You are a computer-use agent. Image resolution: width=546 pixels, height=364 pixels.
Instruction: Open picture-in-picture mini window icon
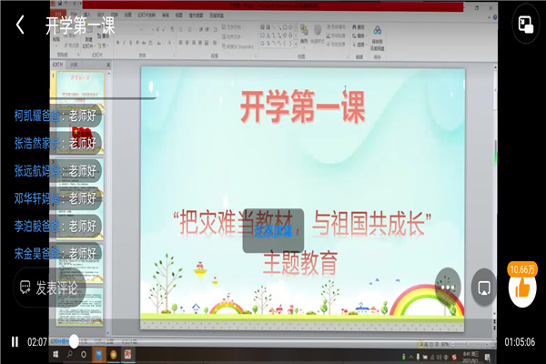(x=524, y=25)
